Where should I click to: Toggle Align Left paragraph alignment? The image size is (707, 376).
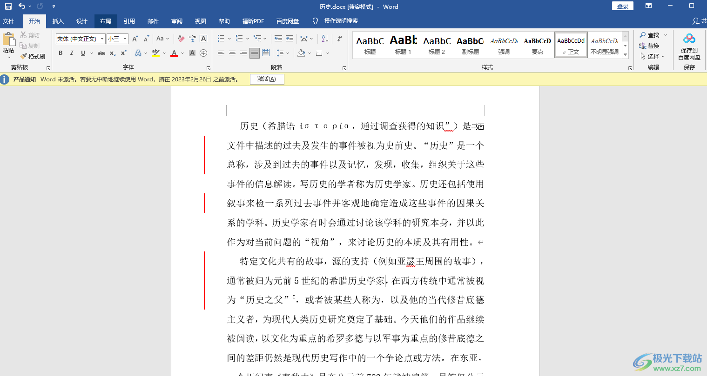pyautogui.click(x=221, y=53)
